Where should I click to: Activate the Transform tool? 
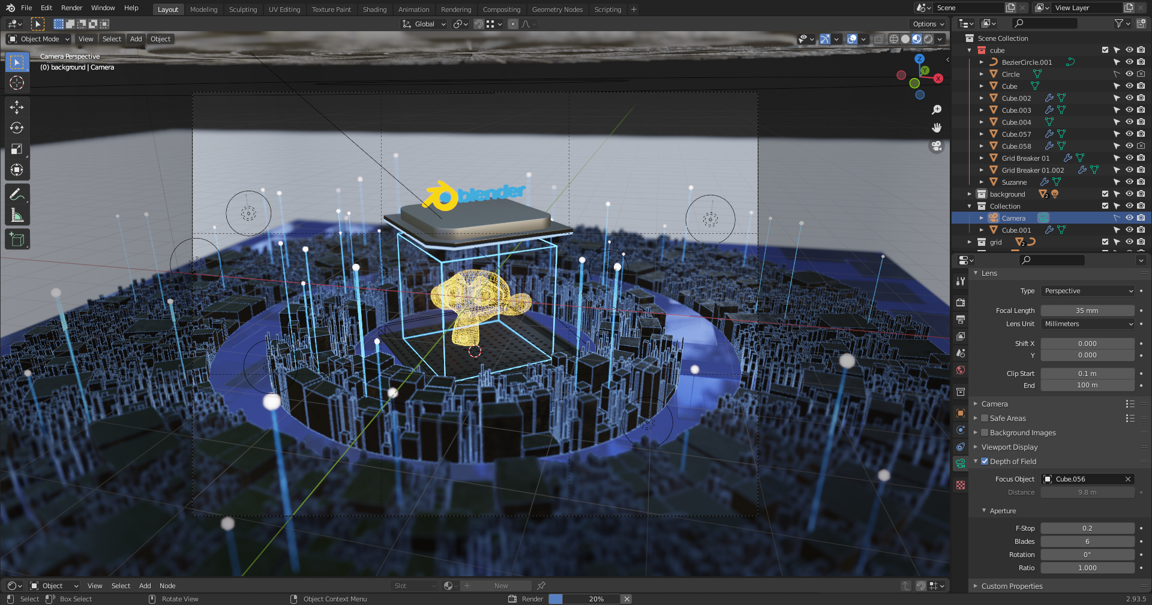(17, 170)
